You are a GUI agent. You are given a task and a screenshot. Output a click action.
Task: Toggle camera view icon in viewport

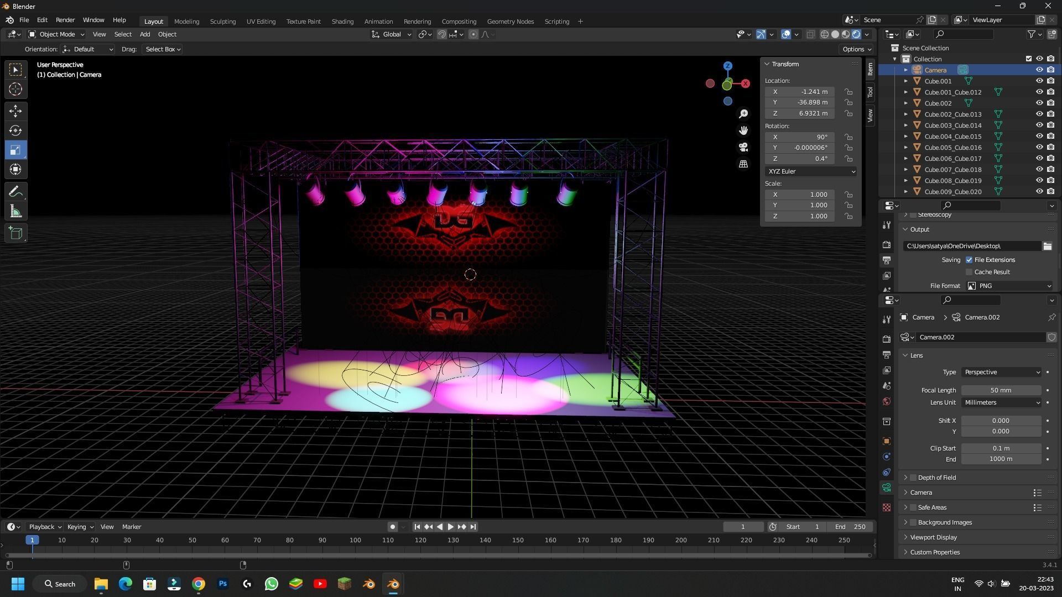[x=743, y=147]
